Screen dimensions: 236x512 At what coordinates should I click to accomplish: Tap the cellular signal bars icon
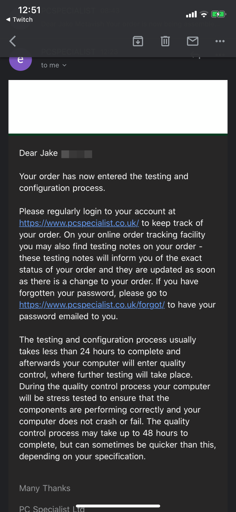[191, 14]
